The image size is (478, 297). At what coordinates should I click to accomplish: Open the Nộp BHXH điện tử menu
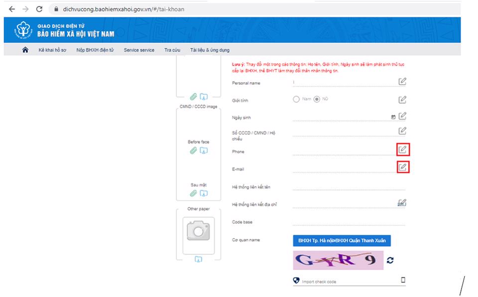pyautogui.click(x=95, y=50)
